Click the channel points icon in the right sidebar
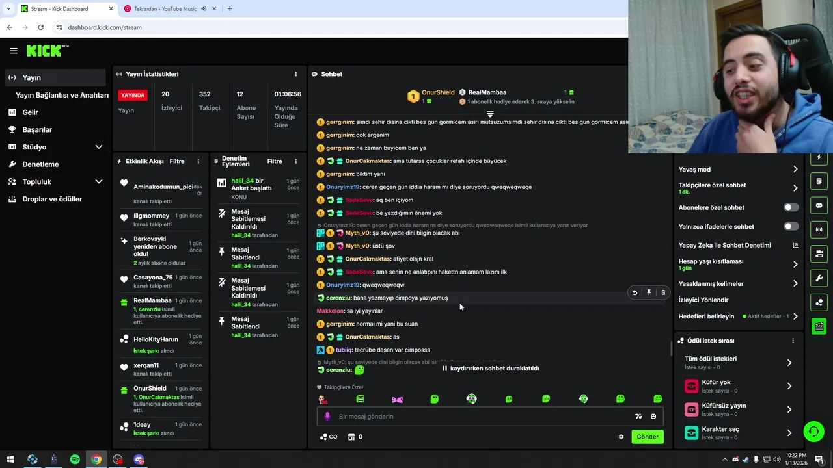 (819, 302)
